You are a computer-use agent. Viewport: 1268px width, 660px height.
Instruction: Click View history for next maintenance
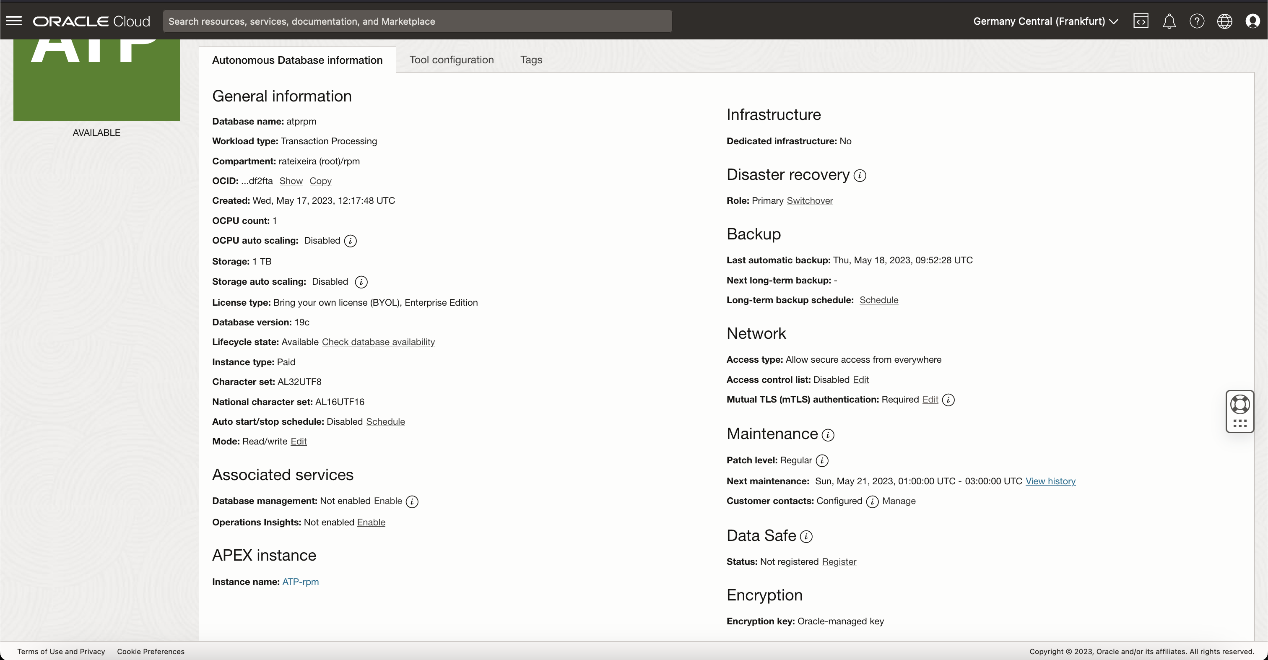(x=1050, y=481)
